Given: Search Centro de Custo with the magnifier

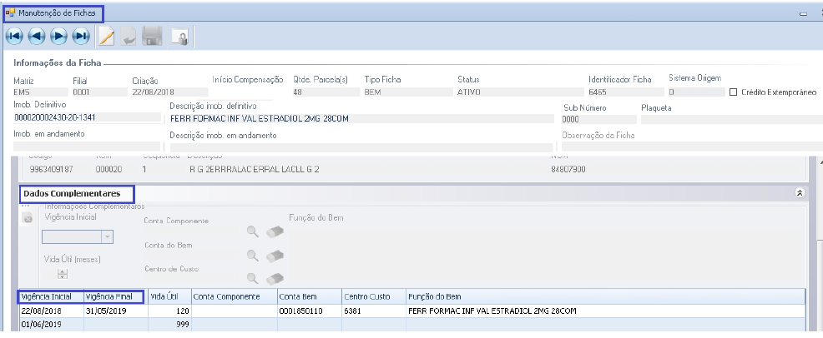Looking at the screenshot, I should (x=253, y=278).
